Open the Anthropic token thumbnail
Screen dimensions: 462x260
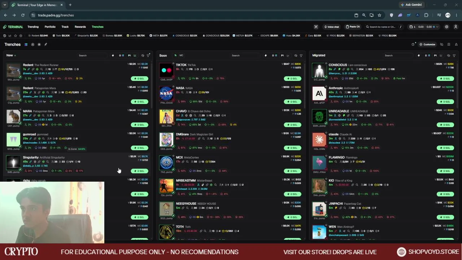319,94
